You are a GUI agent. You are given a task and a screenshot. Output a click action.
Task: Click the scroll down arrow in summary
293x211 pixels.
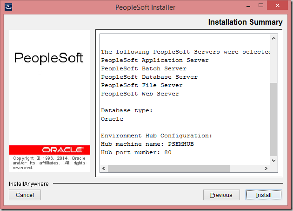tap(273, 160)
